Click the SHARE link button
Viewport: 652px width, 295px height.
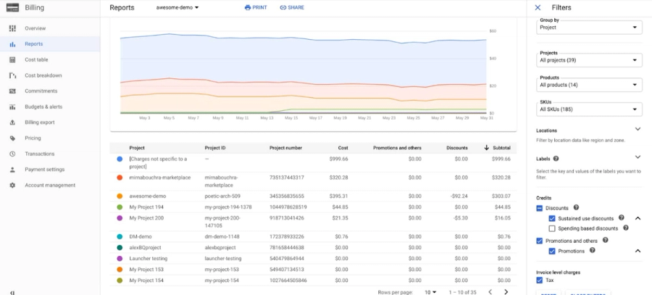(292, 7)
